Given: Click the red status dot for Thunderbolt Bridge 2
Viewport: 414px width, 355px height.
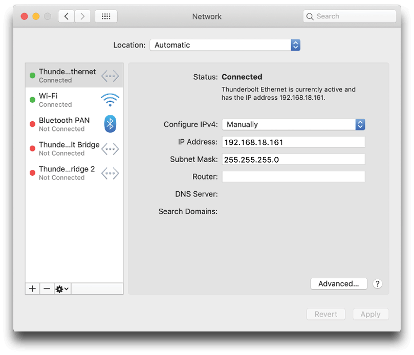Looking at the screenshot, I should point(32,172).
